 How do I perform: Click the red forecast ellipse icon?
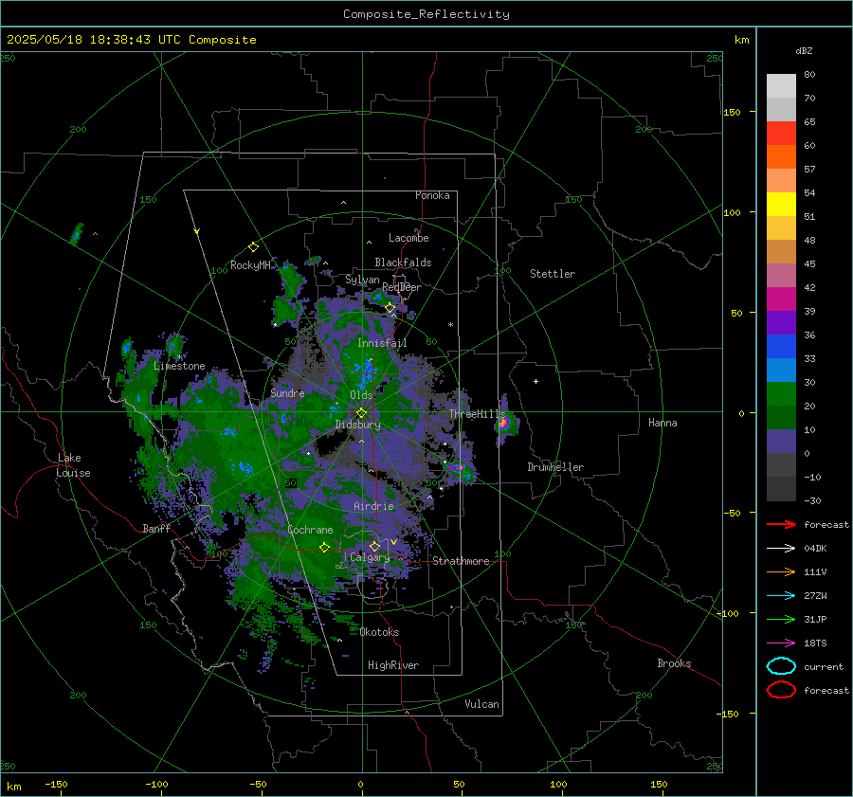pos(781,690)
